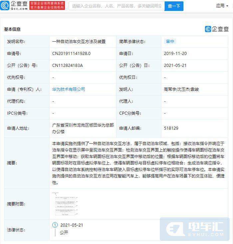Click the 摘要附图 label cell
The width and height of the screenshot is (233, 244).
tap(27, 204)
